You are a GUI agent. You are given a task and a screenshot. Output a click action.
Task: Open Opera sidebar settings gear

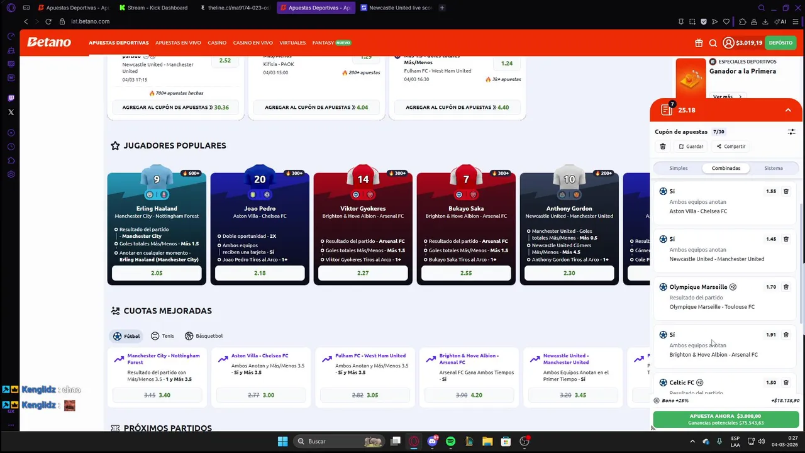pyautogui.click(x=11, y=174)
